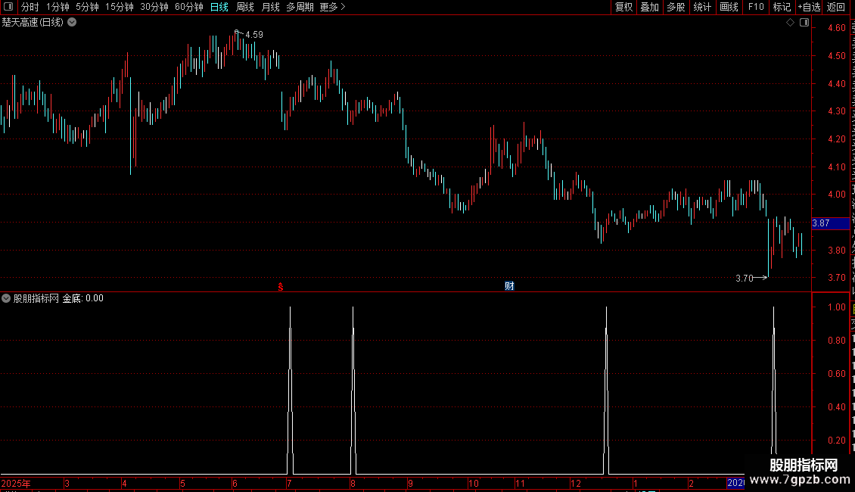Open 多周期 multi-period view

pyautogui.click(x=300, y=7)
